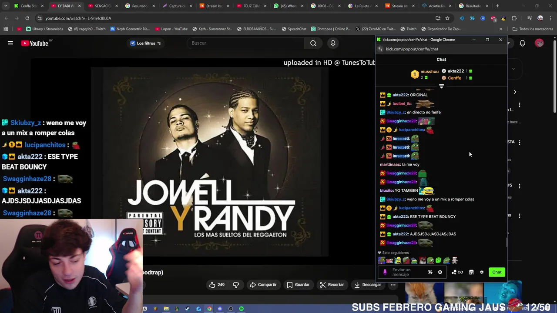
Task: Toggle the purple microphone in chat
Action: click(385, 272)
